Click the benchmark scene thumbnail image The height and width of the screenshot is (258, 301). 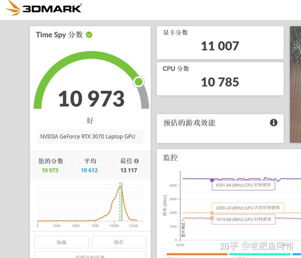295,85
